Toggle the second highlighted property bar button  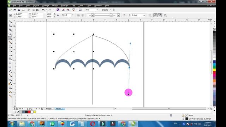160,15
